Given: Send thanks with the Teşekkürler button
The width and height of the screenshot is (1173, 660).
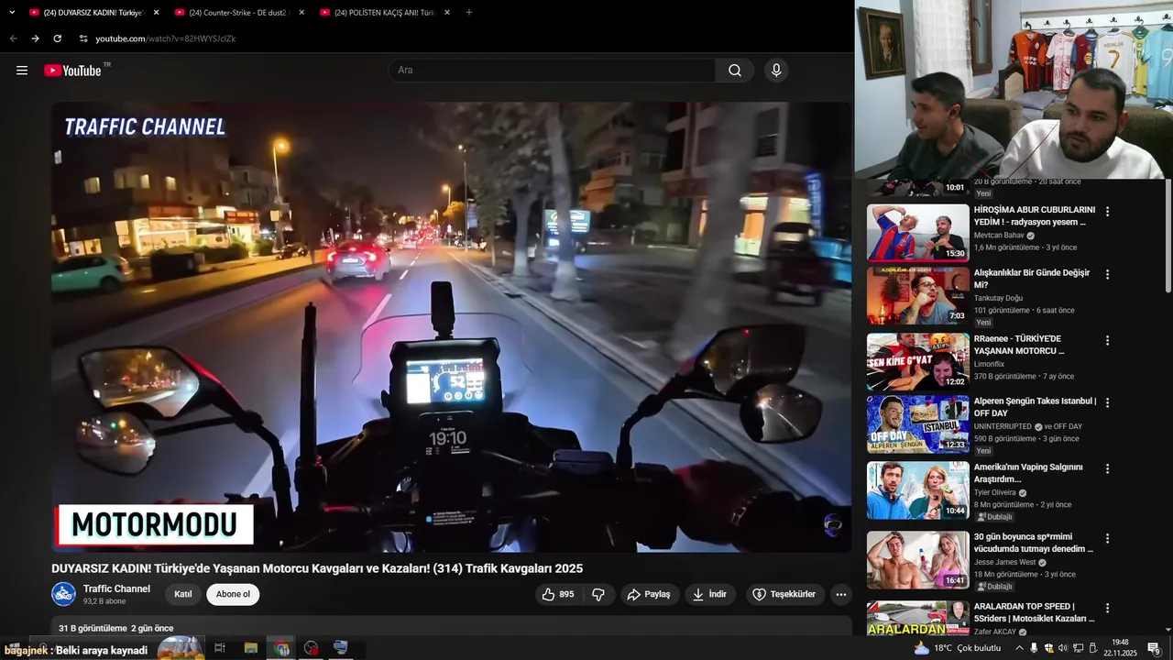Looking at the screenshot, I should click(x=785, y=594).
